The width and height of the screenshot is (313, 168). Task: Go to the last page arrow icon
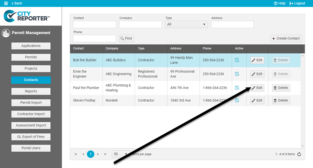tap(105, 154)
